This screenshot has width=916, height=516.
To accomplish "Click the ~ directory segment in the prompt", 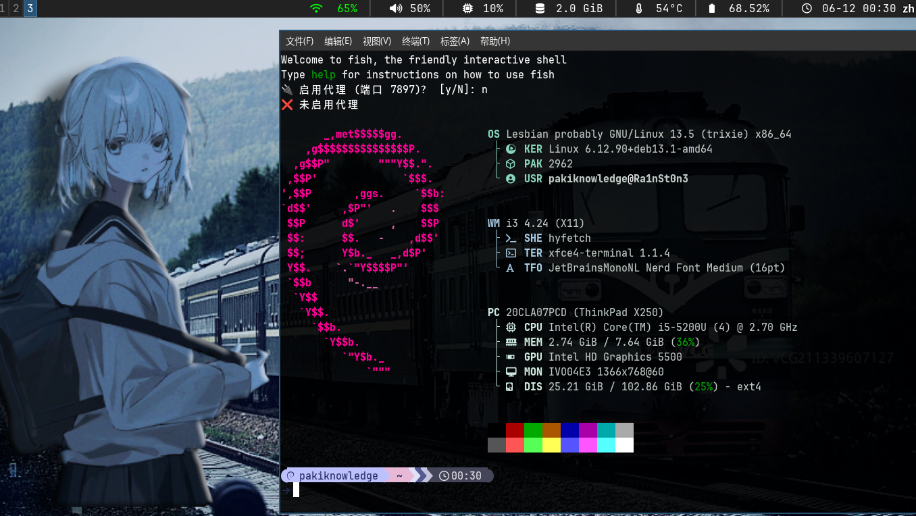I will click(399, 476).
